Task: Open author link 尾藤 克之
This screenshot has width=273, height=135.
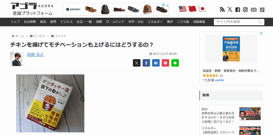Action: coord(35,55)
